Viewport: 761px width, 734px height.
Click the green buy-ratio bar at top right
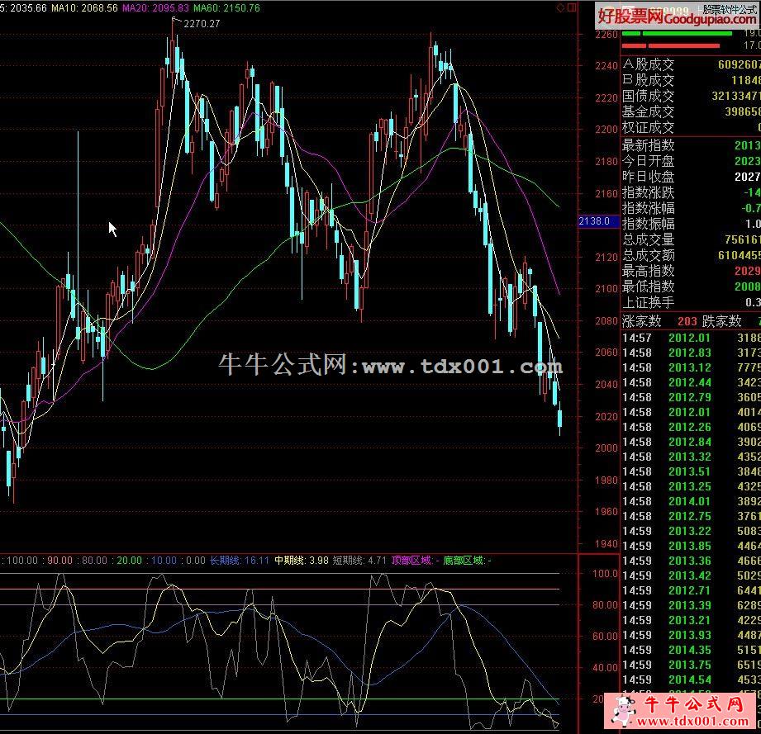tap(676, 34)
